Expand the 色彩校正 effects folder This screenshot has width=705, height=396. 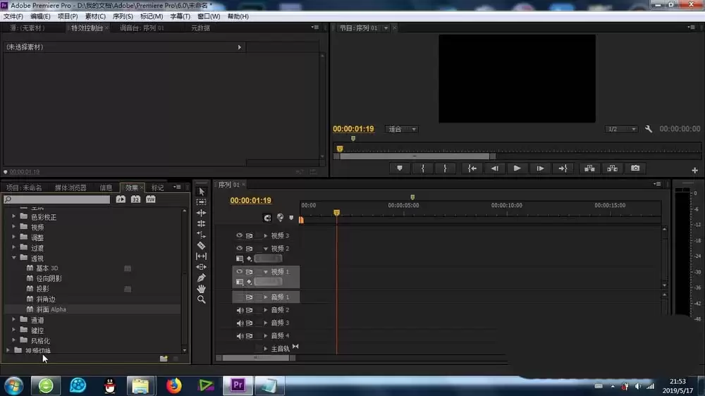14,217
